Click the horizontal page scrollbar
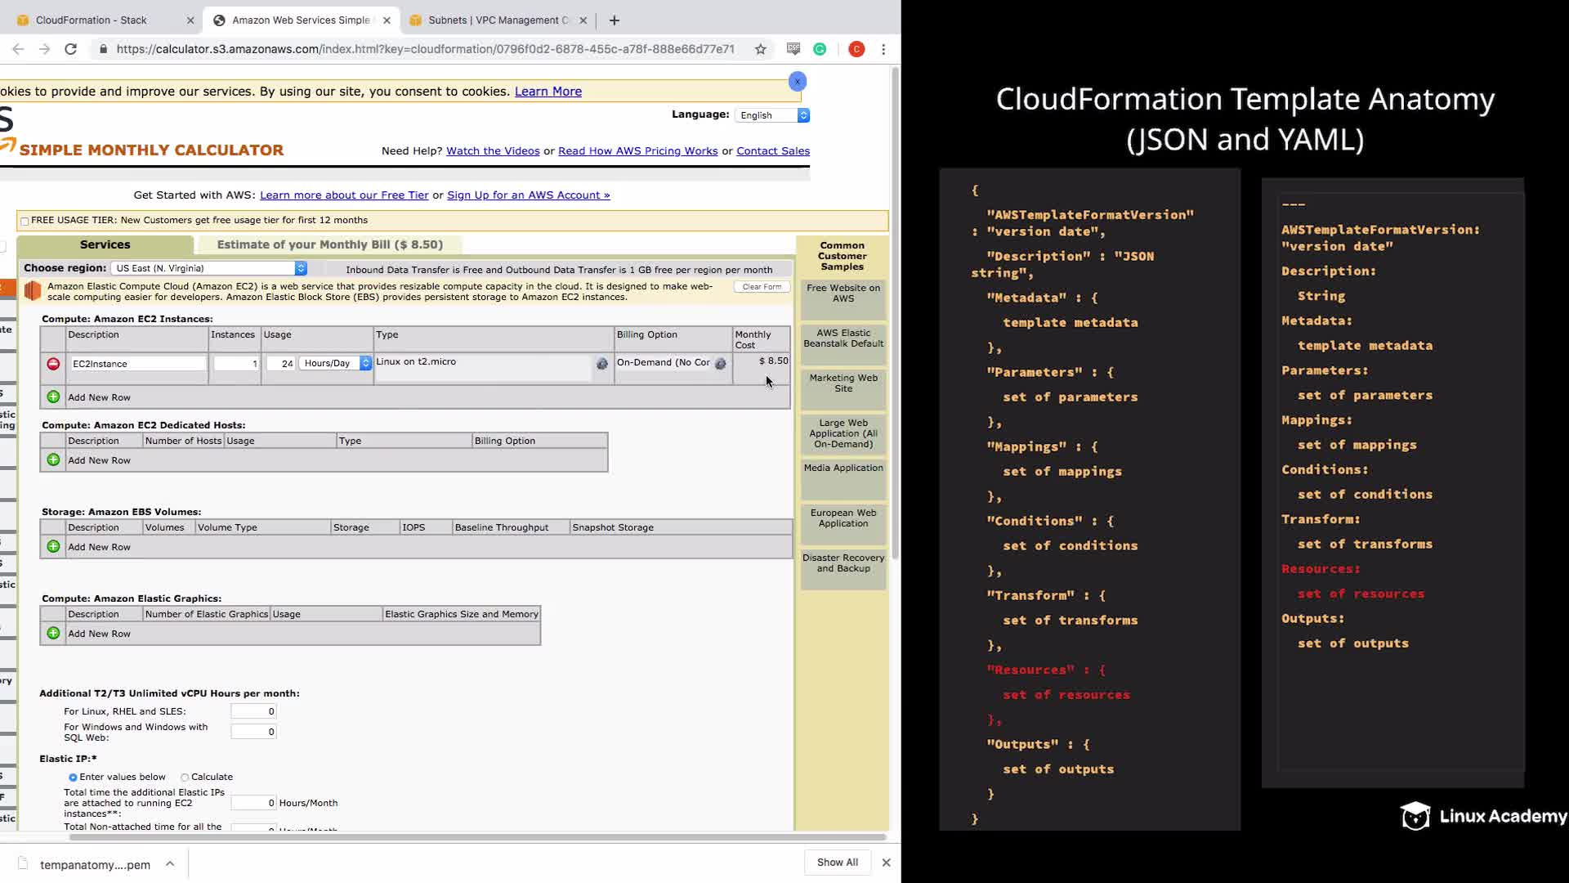This screenshot has width=1569, height=883. click(477, 837)
